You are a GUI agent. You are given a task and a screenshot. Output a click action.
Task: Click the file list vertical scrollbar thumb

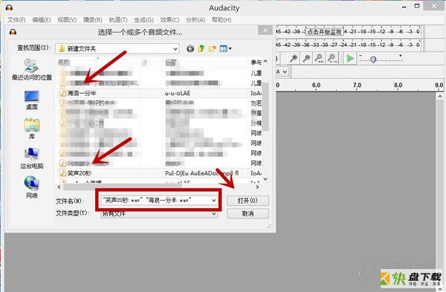pyautogui.click(x=265, y=107)
